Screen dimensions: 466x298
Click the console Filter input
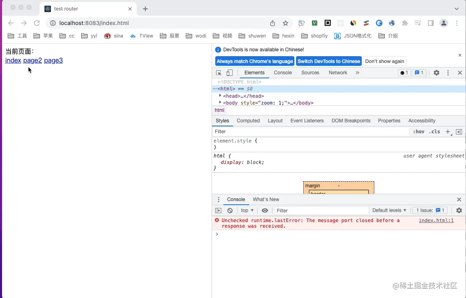[321, 211]
